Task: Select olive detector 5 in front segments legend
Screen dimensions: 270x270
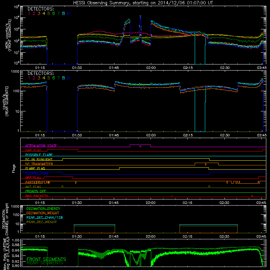Action: (x=49, y=13)
